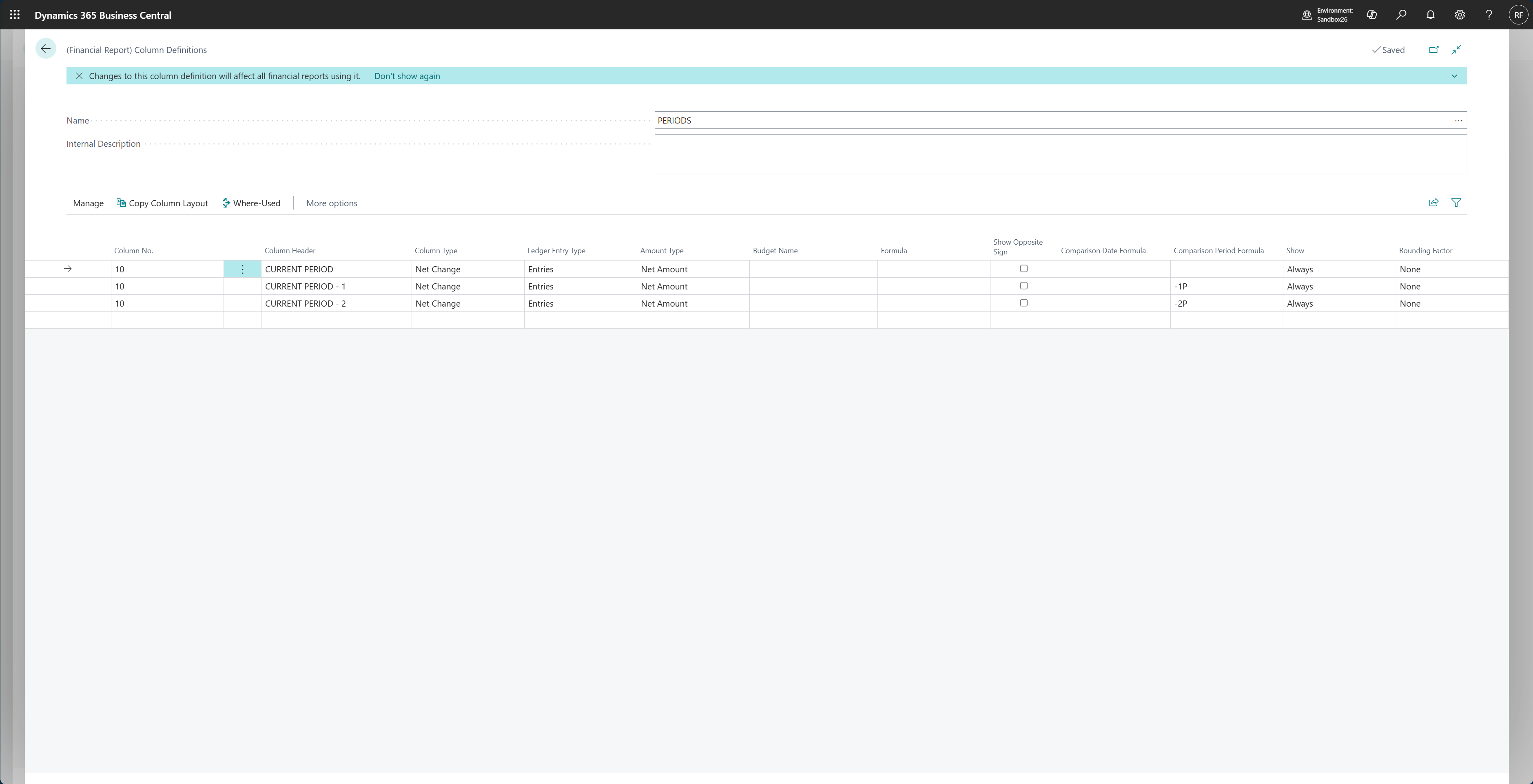Click the search magnifier icon

pyautogui.click(x=1401, y=15)
